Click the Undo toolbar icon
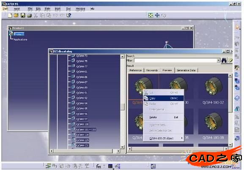244x170 pixels. click(55, 15)
